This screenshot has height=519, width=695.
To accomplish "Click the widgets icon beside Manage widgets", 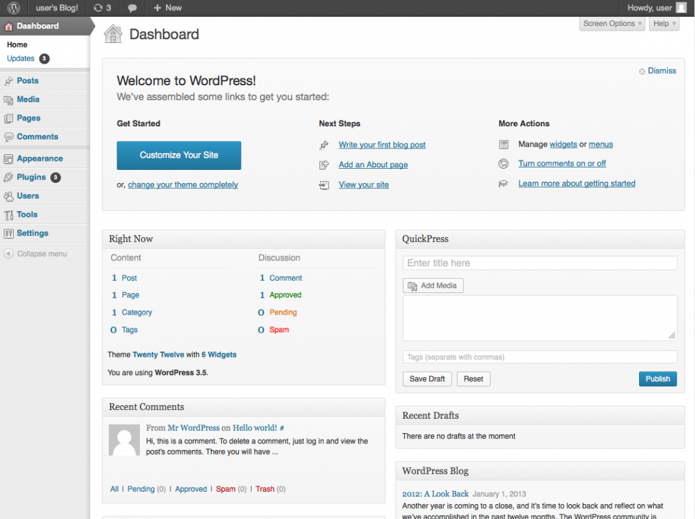I will point(504,145).
